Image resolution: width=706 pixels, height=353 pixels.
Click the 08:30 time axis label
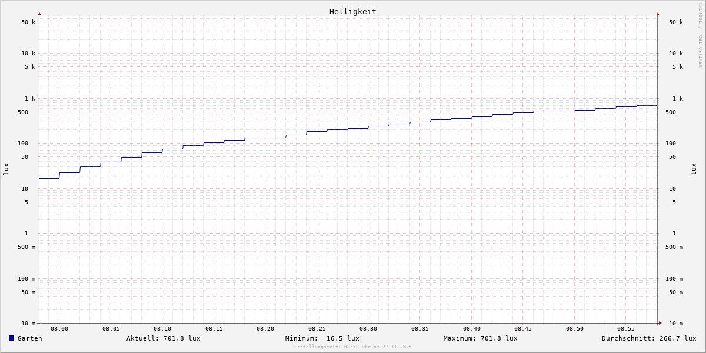click(368, 329)
